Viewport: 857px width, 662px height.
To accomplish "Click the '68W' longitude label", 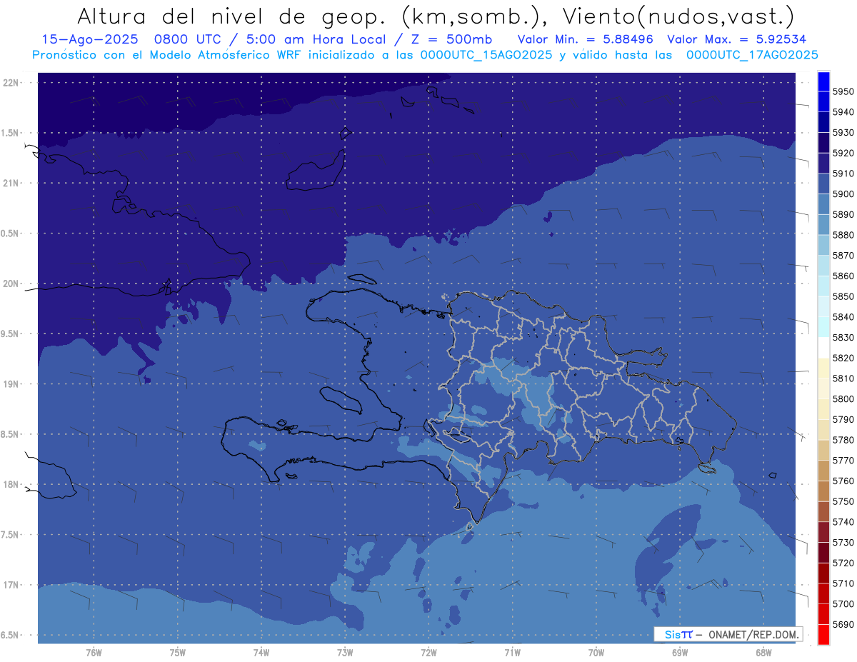I will tap(763, 653).
